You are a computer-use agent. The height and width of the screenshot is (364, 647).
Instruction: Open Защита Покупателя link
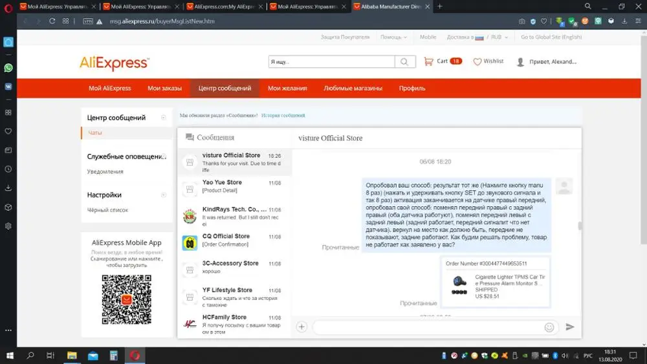pyautogui.click(x=345, y=37)
